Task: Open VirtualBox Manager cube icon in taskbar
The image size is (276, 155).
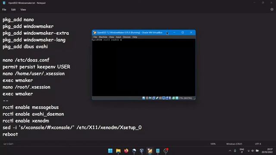Action: coord(142,151)
